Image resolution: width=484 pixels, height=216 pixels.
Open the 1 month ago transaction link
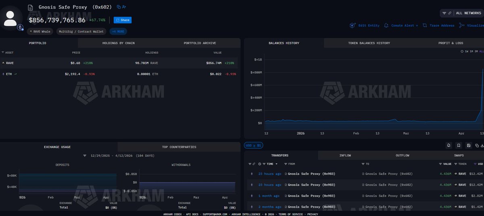click(x=269, y=196)
